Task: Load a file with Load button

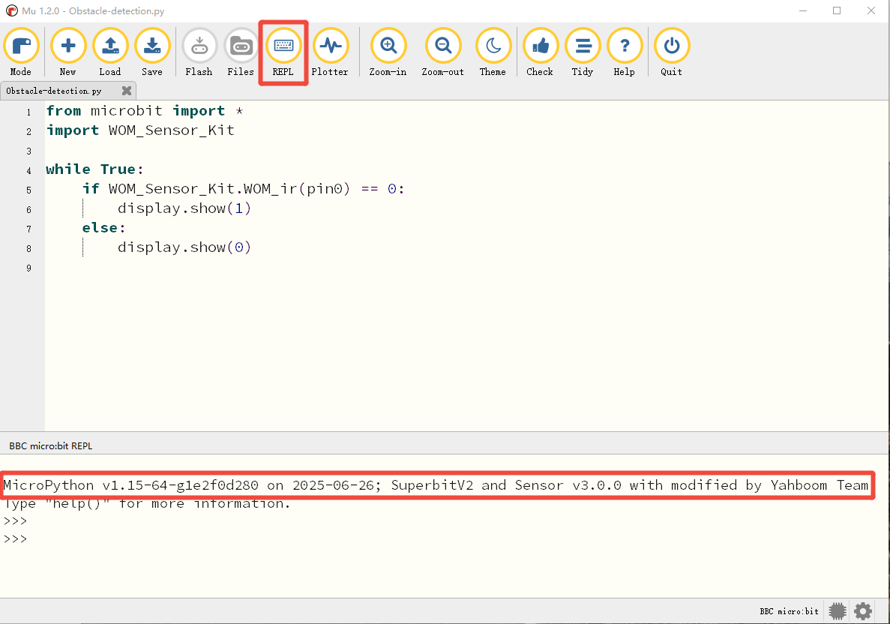Action: tap(110, 52)
